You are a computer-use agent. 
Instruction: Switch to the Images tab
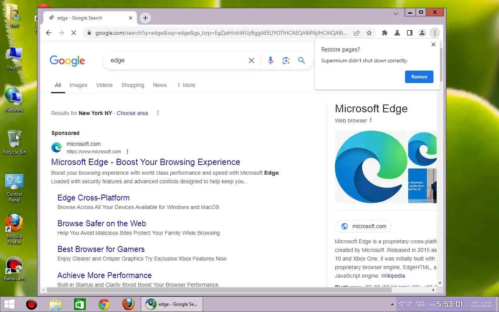(x=78, y=85)
